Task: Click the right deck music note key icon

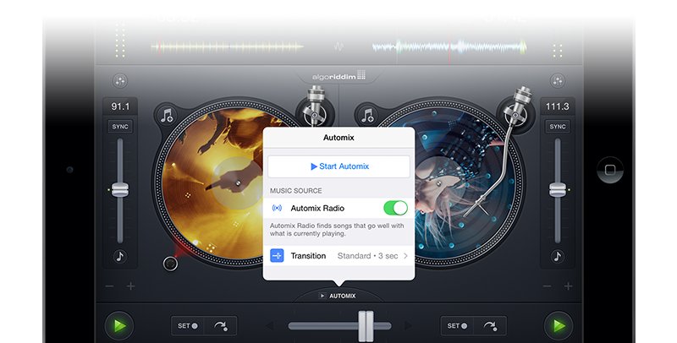Action: [x=557, y=257]
